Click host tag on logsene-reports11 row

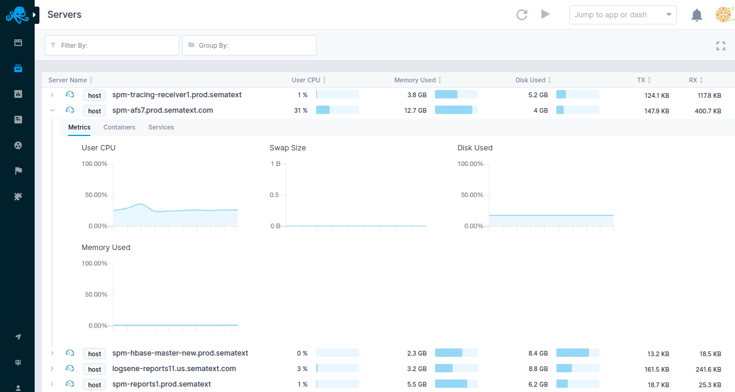coord(94,369)
